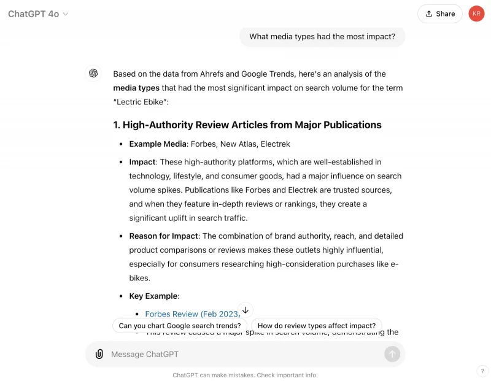The image size is (491, 381).
Task: Click the user message 'What media types had the most impact?'
Action: 322,37
